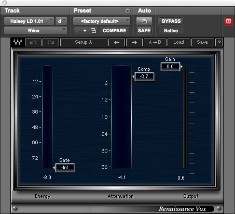This screenshot has width=235, height=214.
Task: Click the Energy peak readout -8.0
Action: point(47,178)
